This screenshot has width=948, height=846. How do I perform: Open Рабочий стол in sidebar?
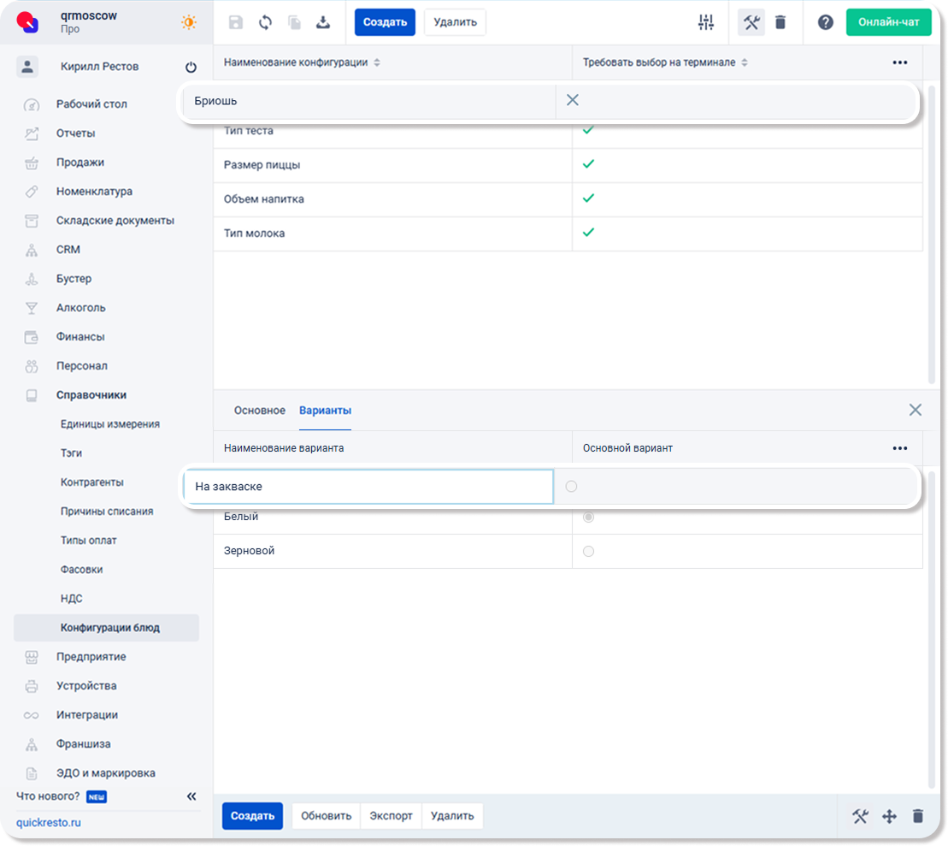(x=91, y=104)
